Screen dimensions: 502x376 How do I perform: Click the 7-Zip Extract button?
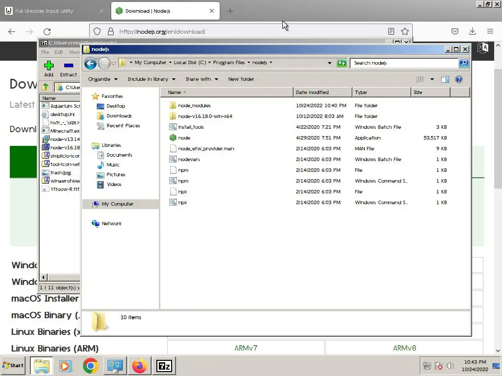coord(69,69)
